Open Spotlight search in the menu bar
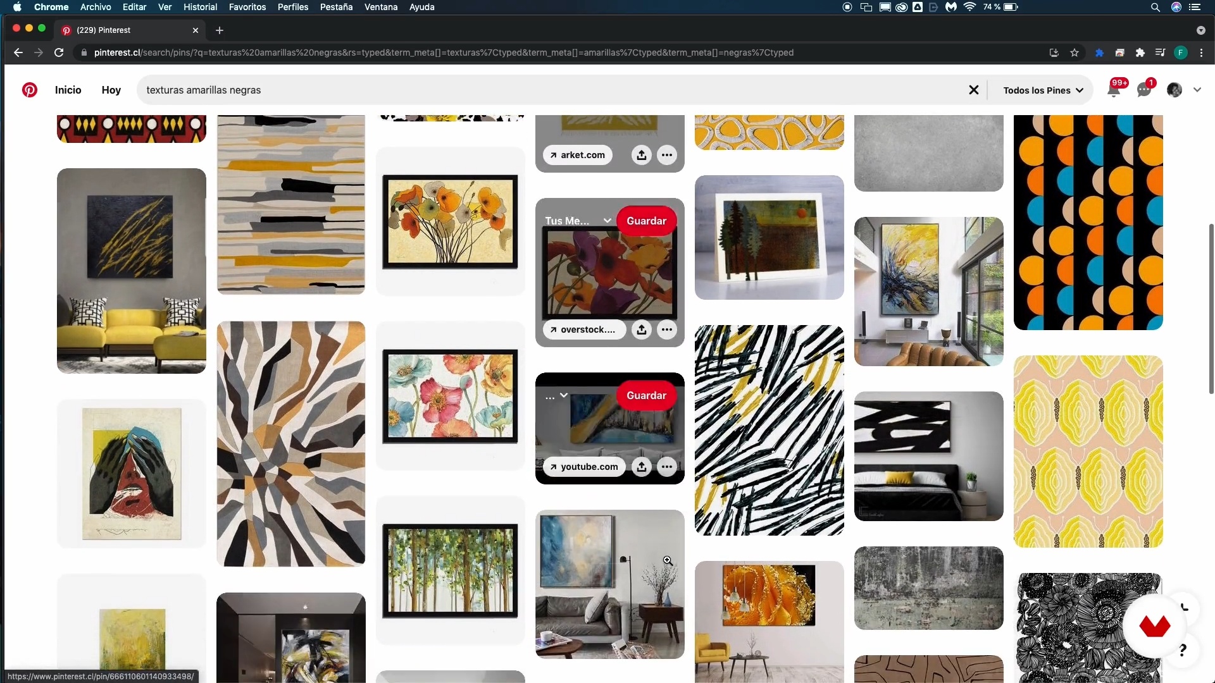Screen dimensions: 1215x683 click(x=1155, y=7)
